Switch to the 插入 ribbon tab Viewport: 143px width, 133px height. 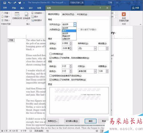click(22, 8)
